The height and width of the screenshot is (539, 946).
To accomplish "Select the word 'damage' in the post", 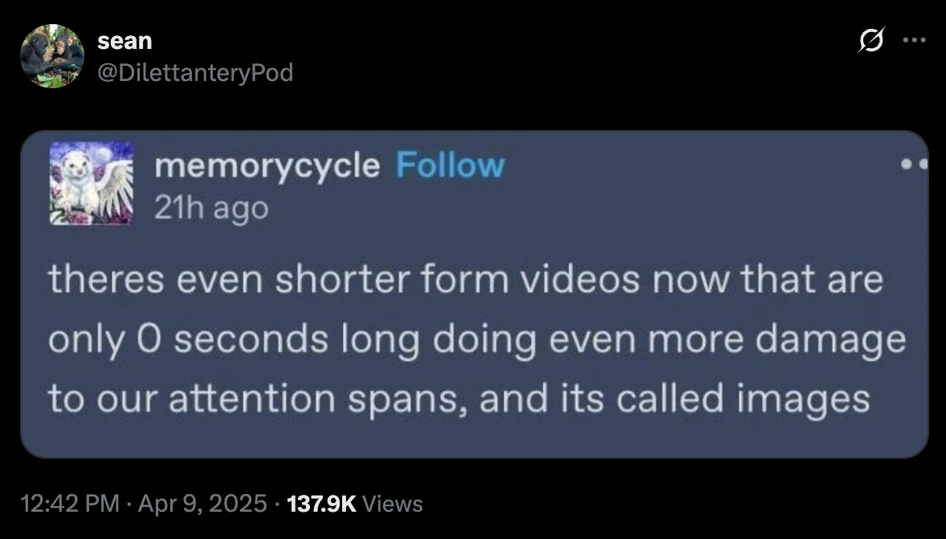I will tap(830, 341).
